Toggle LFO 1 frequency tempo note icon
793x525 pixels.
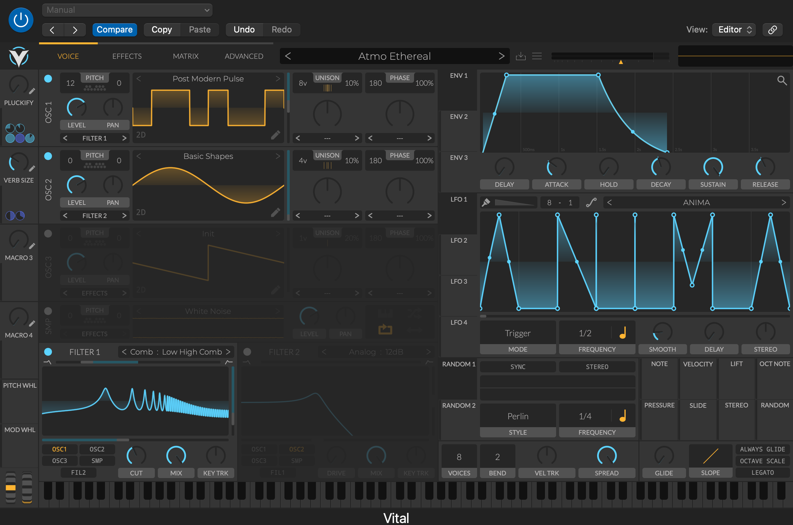623,333
